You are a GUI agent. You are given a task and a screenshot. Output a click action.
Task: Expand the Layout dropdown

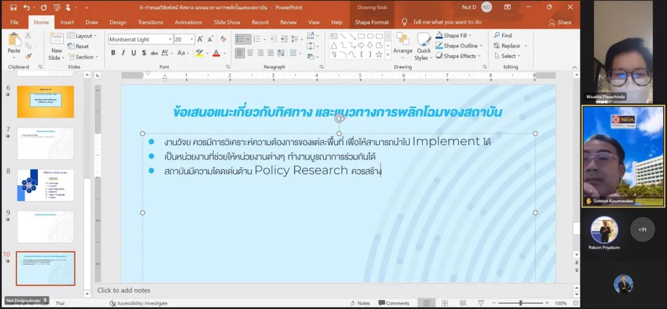coord(82,36)
